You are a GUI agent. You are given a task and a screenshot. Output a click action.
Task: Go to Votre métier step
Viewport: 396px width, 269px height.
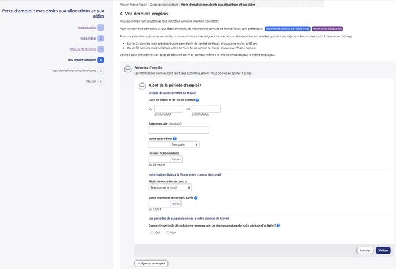pos(88,39)
